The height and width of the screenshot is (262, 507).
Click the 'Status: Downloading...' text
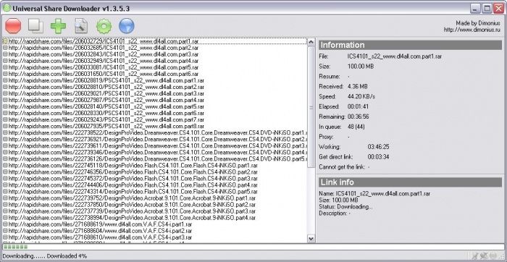coord(345,207)
